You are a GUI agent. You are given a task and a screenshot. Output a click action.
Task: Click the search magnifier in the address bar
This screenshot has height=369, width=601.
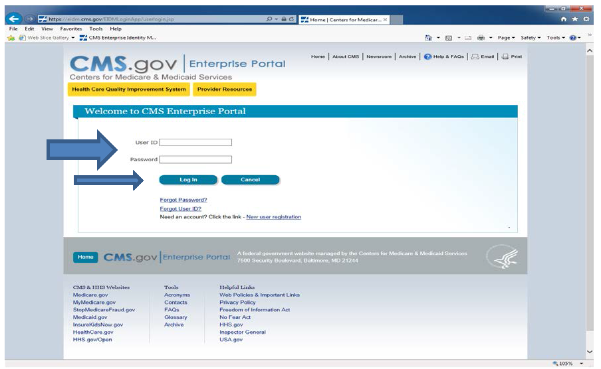click(x=269, y=19)
